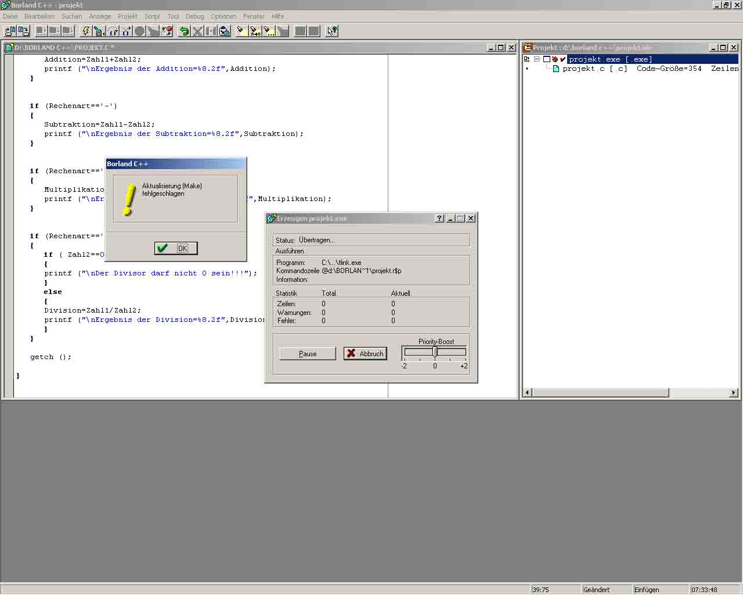
Task: Click the project view options icon at tree top-left
Action: pyautogui.click(x=527, y=59)
